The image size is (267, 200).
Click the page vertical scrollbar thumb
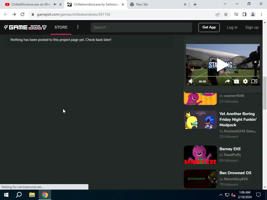point(265,93)
